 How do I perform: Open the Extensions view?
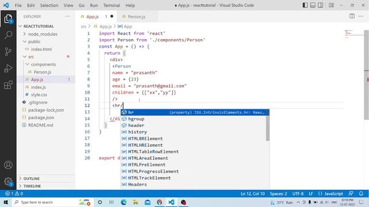pyautogui.click(x=8, y=85)
